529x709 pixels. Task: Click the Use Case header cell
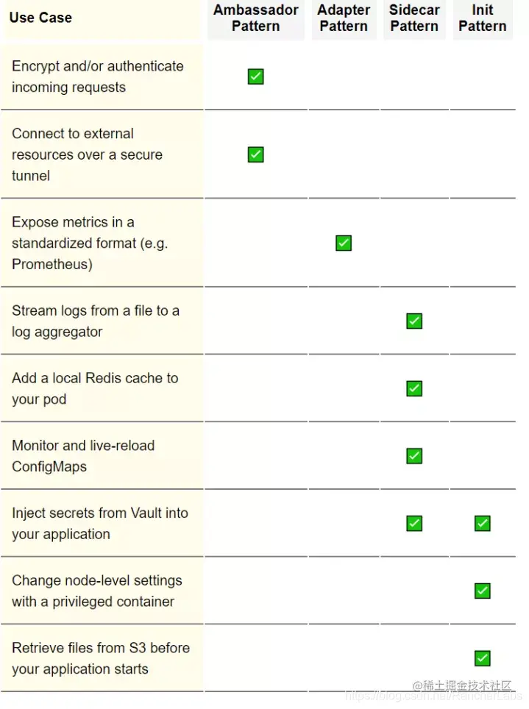coord(40,18)
